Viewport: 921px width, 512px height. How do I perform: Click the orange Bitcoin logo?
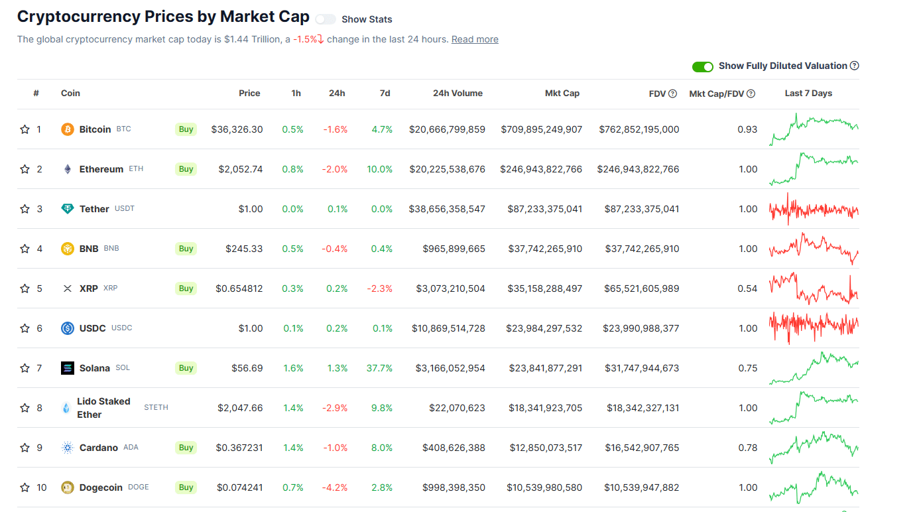pyautogui.click(x=68, y=129)
